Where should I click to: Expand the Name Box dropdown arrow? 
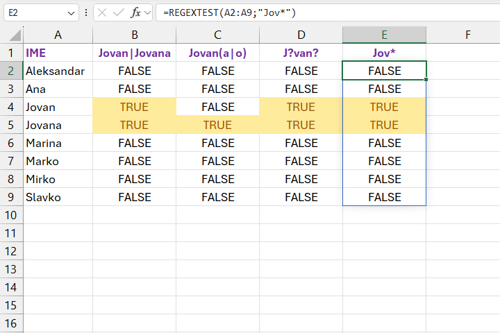coord(73,12)
